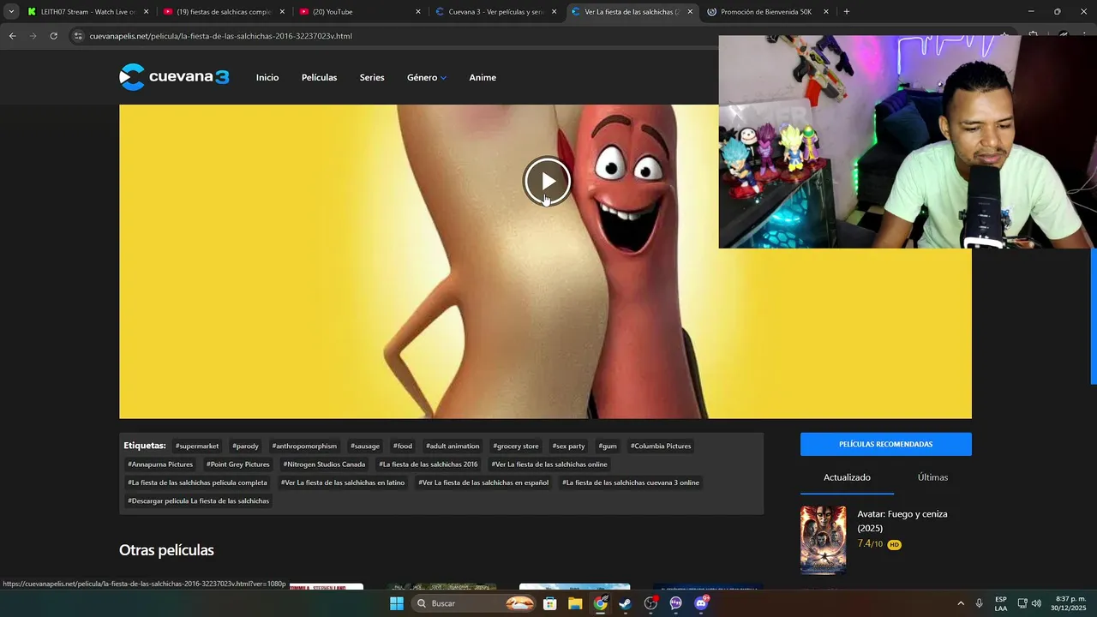Open Discord from the taskbar
The width and height of the screenshot is (1097, 617).
[x=701, y=603]
